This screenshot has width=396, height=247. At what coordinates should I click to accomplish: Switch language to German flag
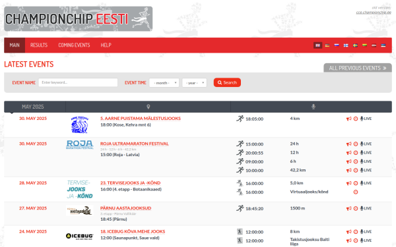(x=327, y=45)
